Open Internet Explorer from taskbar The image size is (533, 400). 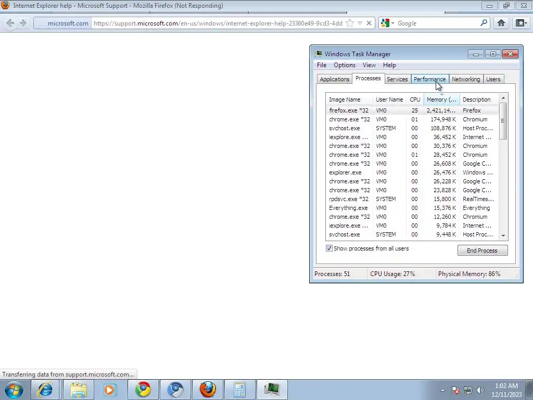tap(45, 390)
